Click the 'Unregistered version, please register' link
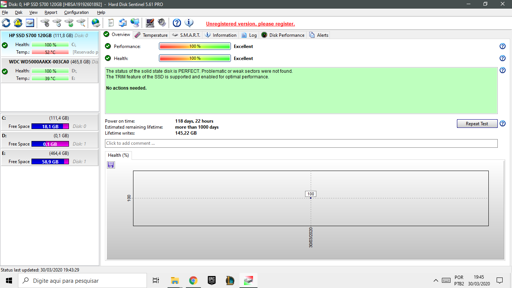512x288 pixels. [250, 24]
